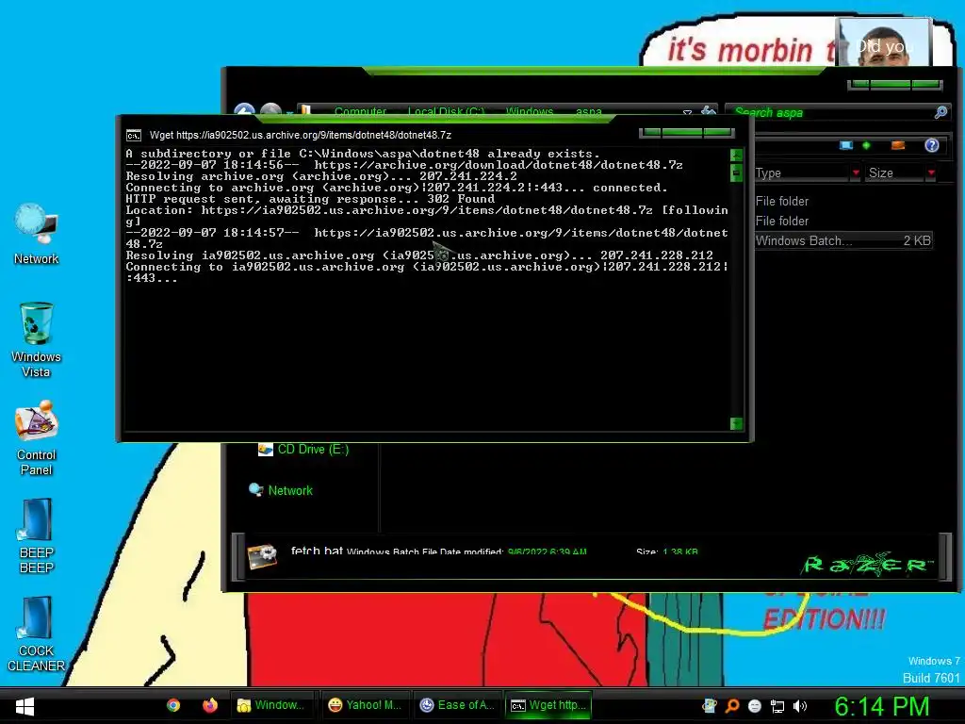
Task: Click the fetch.bat file icon in details pane
Action: tap(262, 556)
